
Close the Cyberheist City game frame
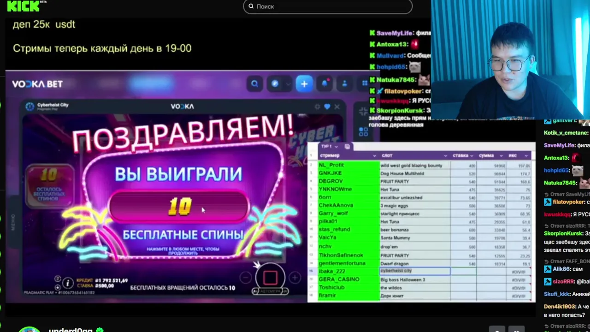coord(337,107)
